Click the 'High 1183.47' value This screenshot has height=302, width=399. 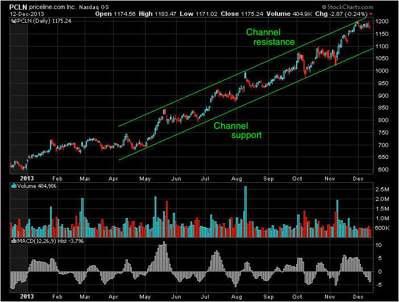pos(157,14)
